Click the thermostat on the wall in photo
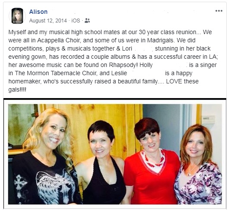 coord(208,120)
